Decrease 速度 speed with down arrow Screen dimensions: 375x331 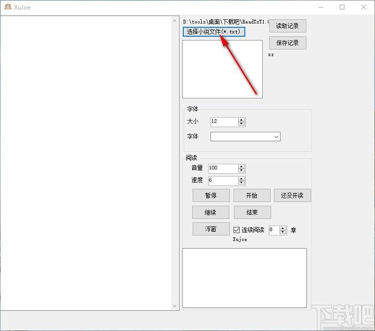pyautogui.click(x=242, y=183)
